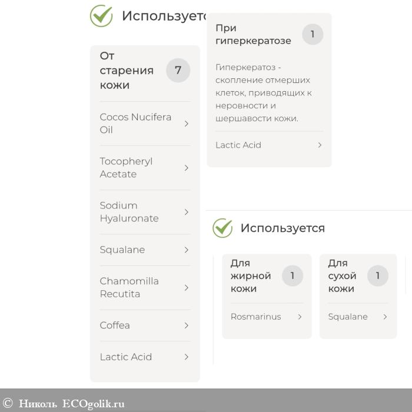The image size is (412, 412).
Task: Click the count badge in Для сухой кожи card
Action: tap(378, 275)
